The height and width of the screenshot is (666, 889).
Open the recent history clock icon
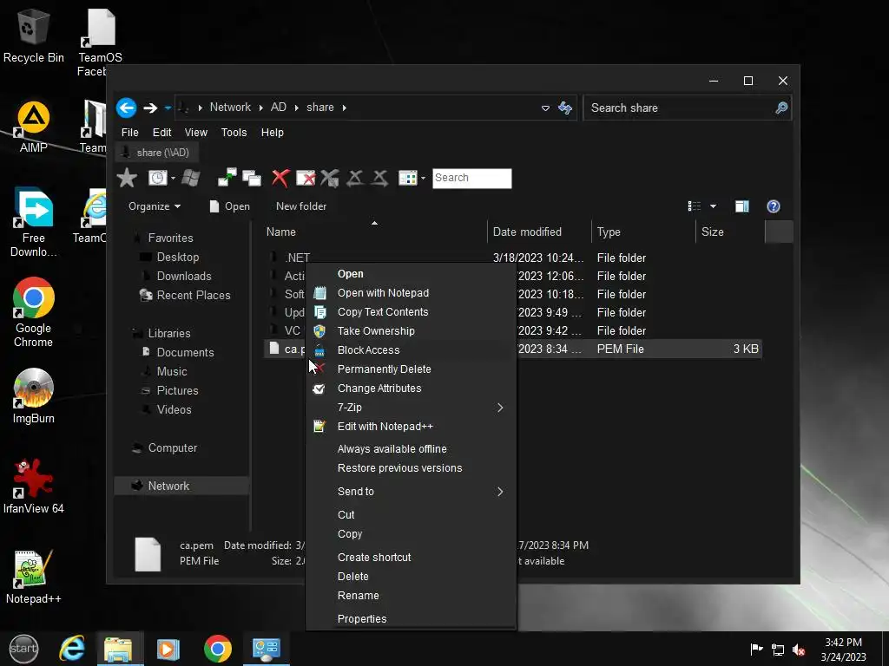(x=158, y=178)
